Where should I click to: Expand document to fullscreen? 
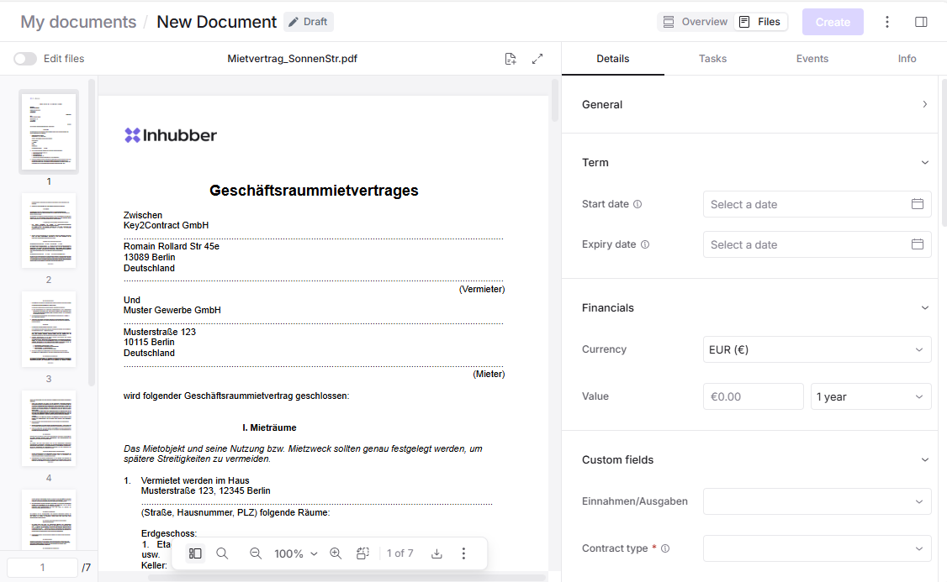point(537,59)
